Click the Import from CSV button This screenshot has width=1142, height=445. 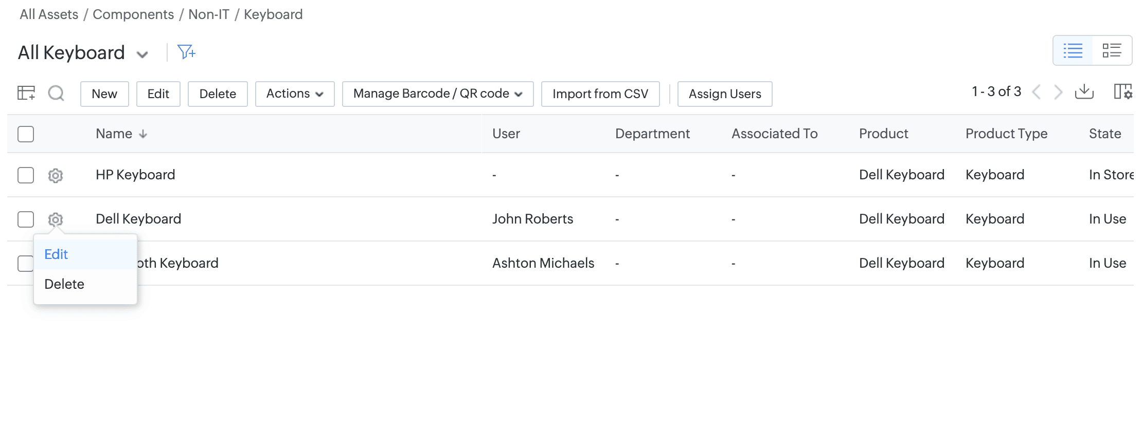pos(600,94)
